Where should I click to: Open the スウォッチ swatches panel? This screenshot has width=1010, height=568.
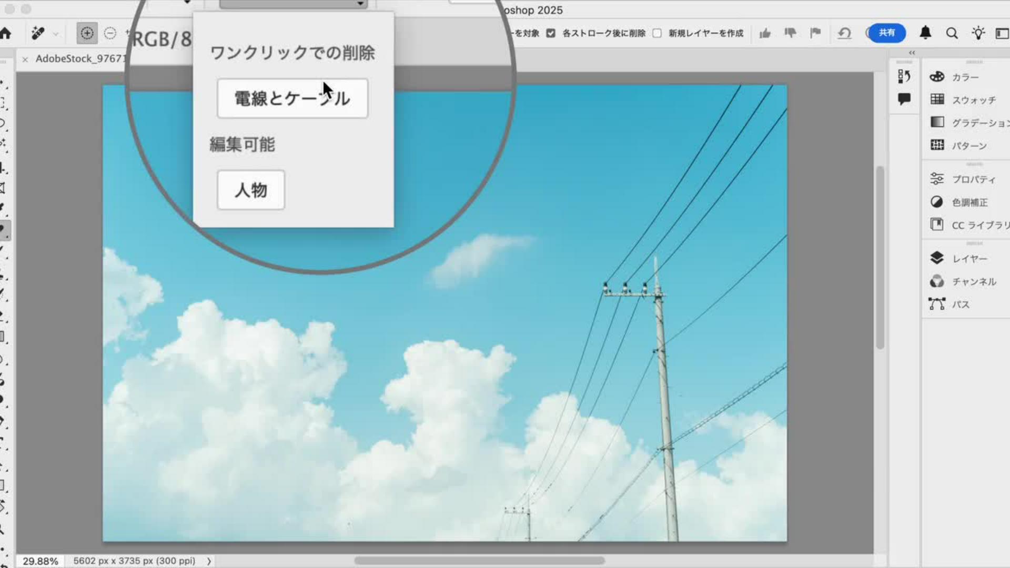point(973,100)
